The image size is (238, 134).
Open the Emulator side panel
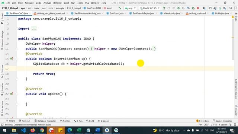point(236,110)
